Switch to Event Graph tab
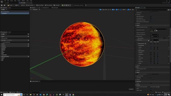The height and width of the screenshot is (96, 171). (55, 8)
